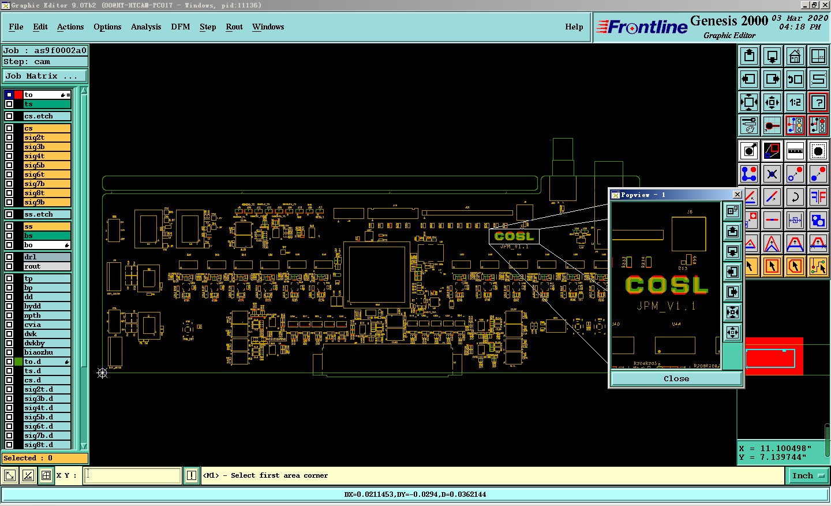831x506 pixels.
Task: Click the mirror F tool icon
Action: [x=818, y=197]
